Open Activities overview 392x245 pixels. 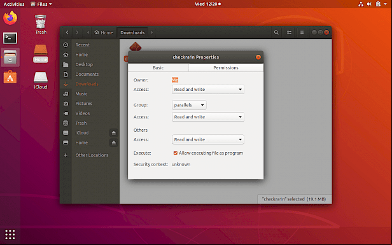click(14, 4)
